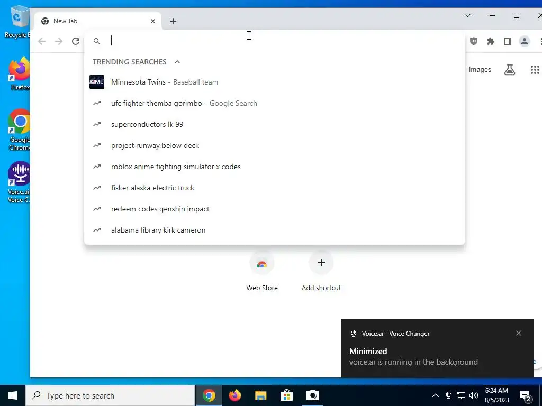The image size is (542, 406).
Task: Open the Google apps grid
Action: tap(535, 70)
